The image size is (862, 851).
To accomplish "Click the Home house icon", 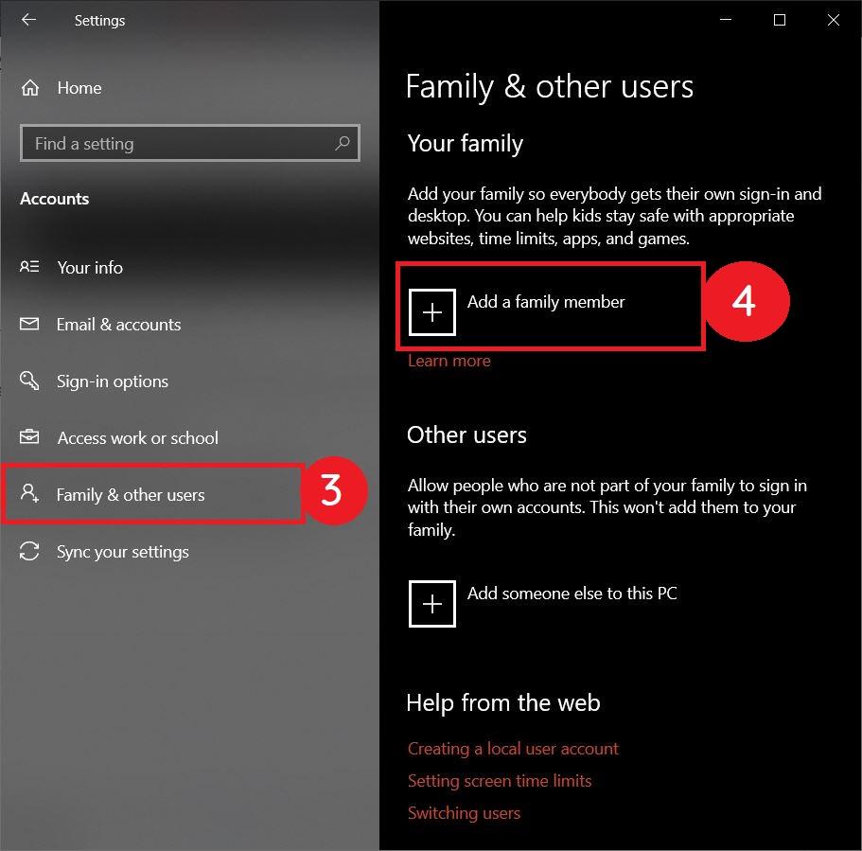I will click(30, 88).
